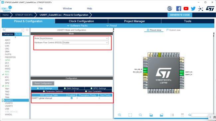Image resolution: width=216 pixels, height=121 pixels.
Task: Switch to A->Z list view
Action: pyautogui.click(x=18, y=34)
